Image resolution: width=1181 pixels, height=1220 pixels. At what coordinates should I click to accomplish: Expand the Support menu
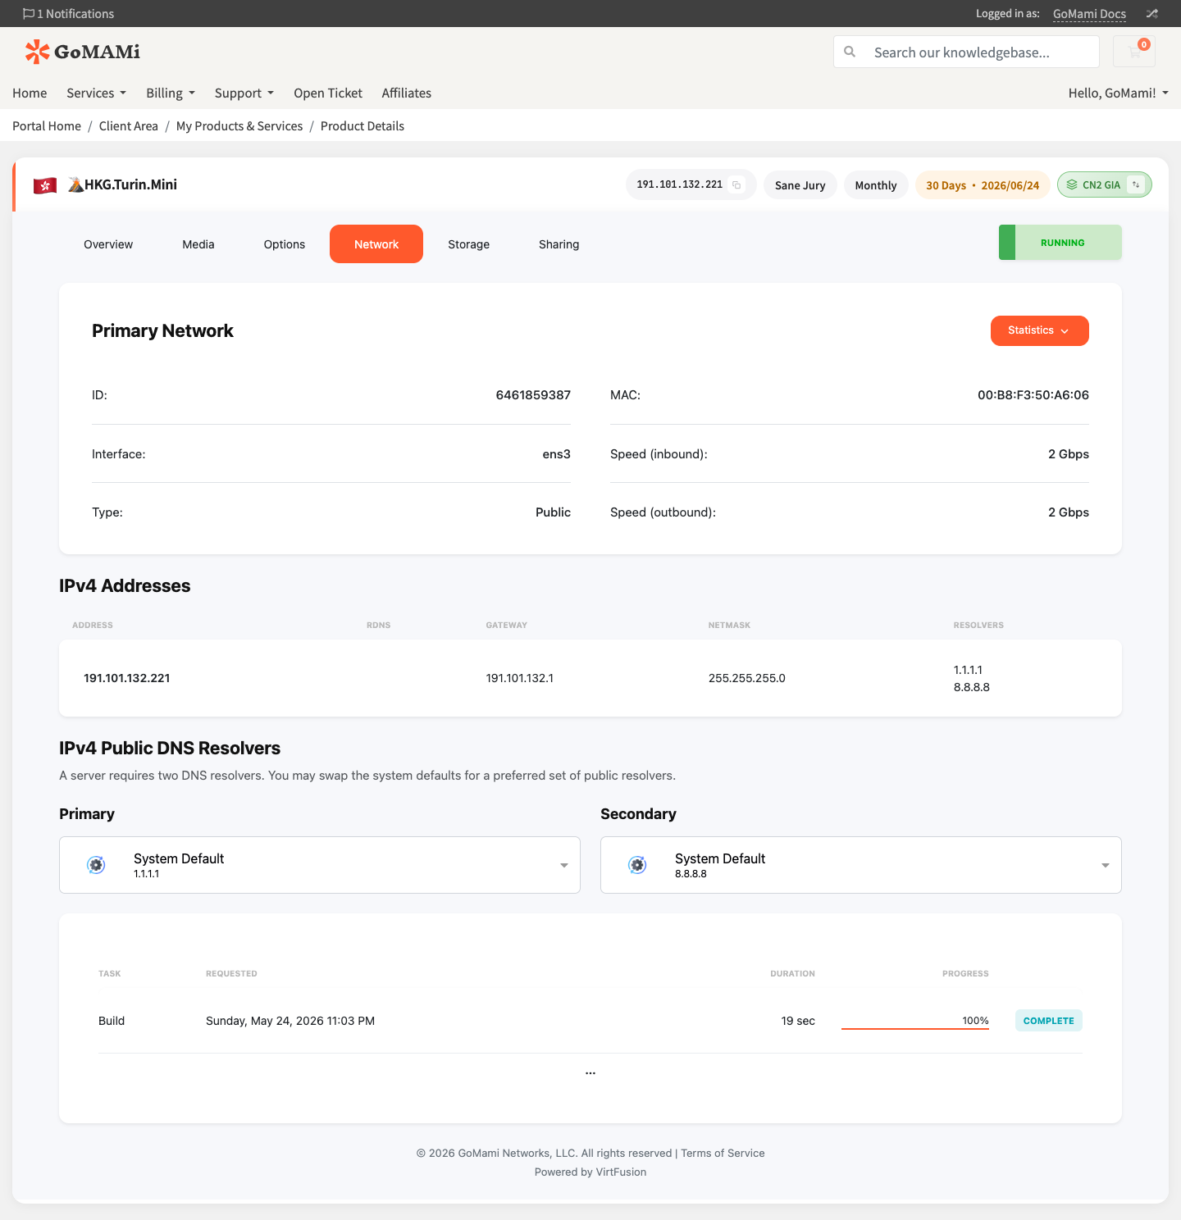(x=244, y=93)
